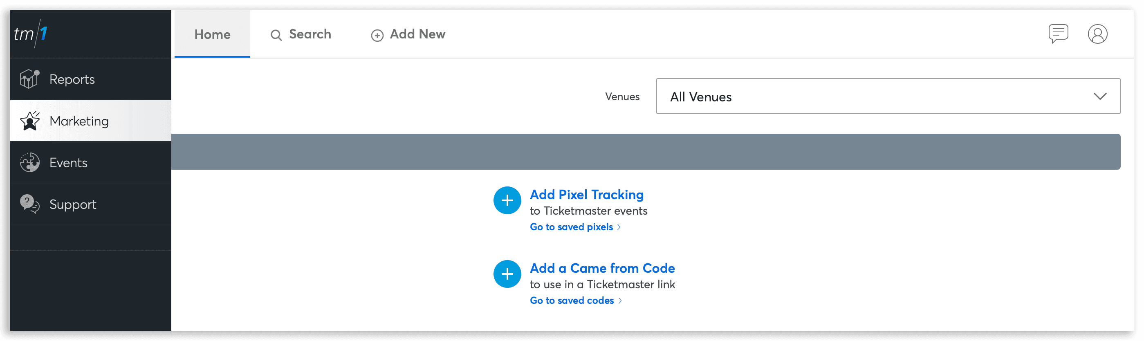Follow the Go to saved pixels link
This screenshot has height=341, width=1144.
[x=572, y=227]
